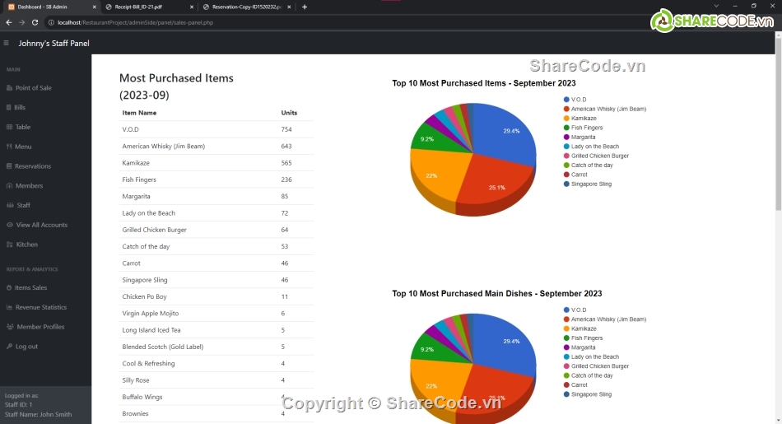Open Revenue Statistics report
The height and width of the screenshot is (424, 782).
[x=40, y=307]
